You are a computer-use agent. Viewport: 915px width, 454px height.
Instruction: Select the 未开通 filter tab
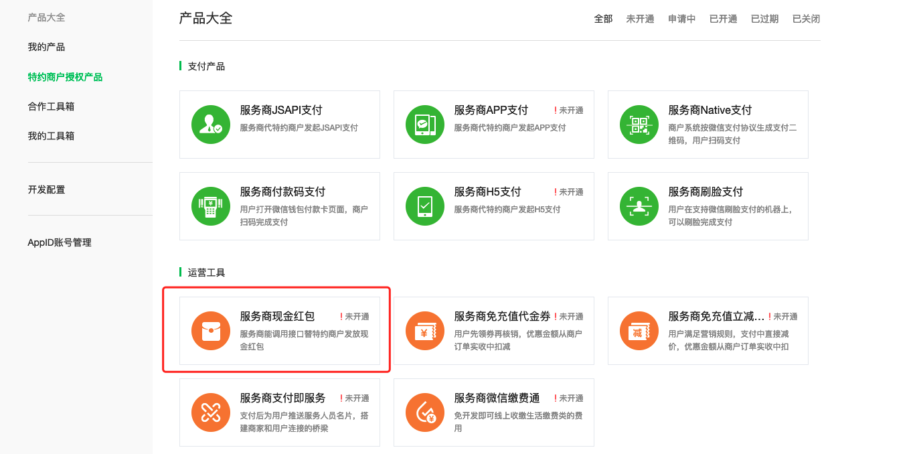640,19
